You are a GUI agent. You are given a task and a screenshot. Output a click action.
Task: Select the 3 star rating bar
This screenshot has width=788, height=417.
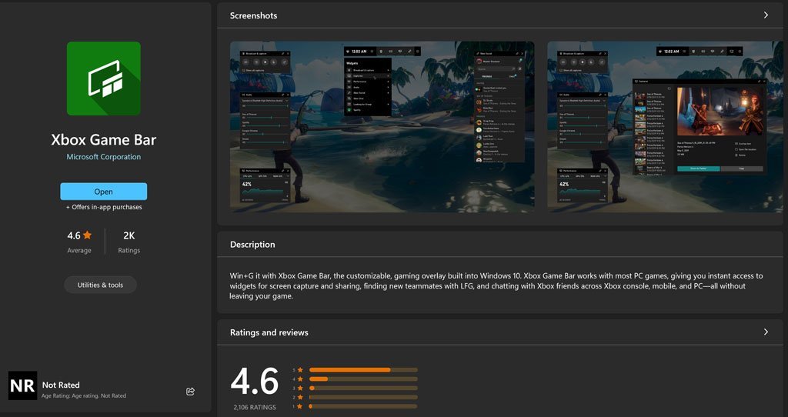[363, 388]
